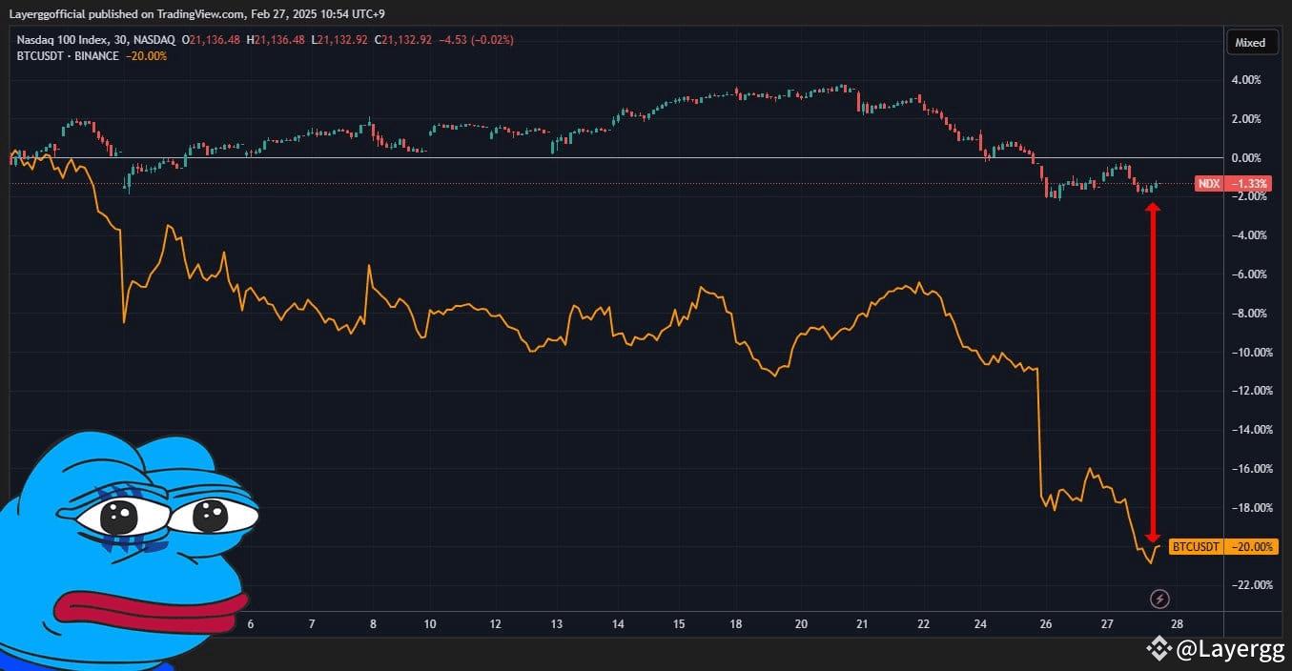The image size is (1292, 671).
Task: Click date label 18 on time axis
Action: click(x=736, y=624)
